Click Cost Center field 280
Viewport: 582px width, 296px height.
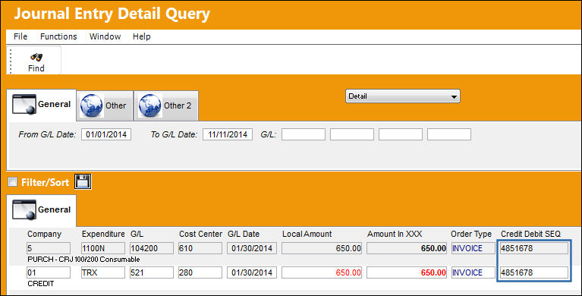200,272
